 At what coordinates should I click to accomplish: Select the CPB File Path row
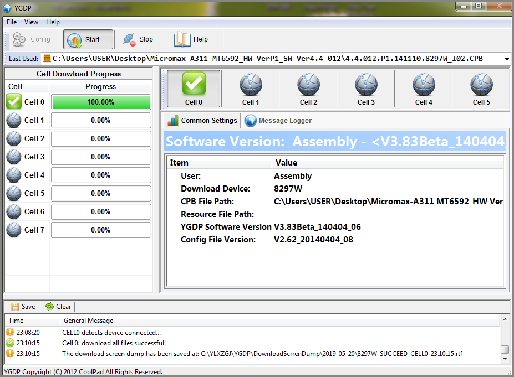coord(335,202)
